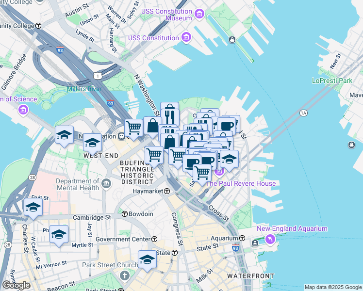Select the ferry terminal icon near Charlestown piers

tap(232, 40)
